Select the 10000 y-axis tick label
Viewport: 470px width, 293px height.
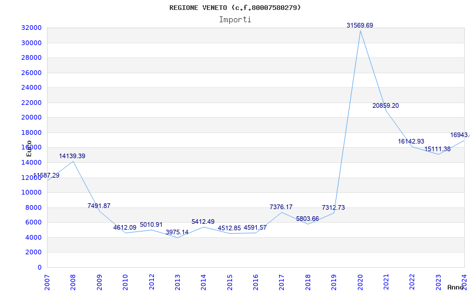pyautogui.click(x=31, y=192)
